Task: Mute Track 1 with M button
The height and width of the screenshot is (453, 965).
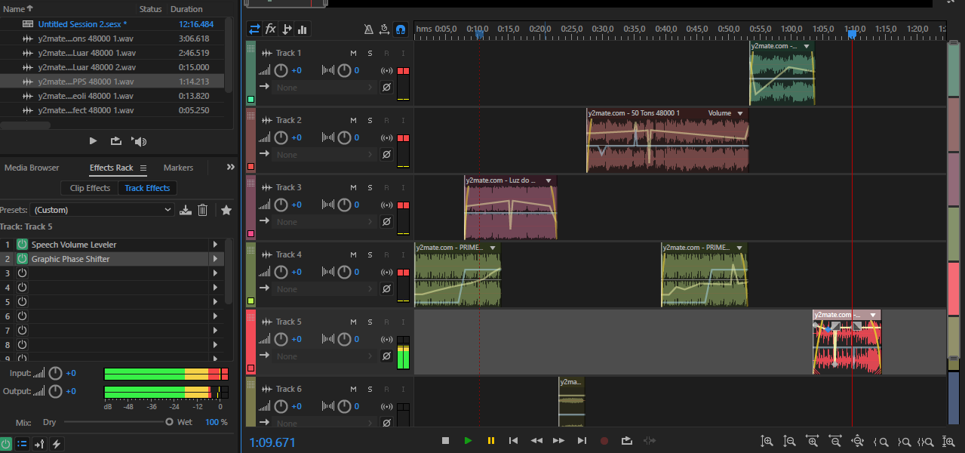Action: pos(353,54)
